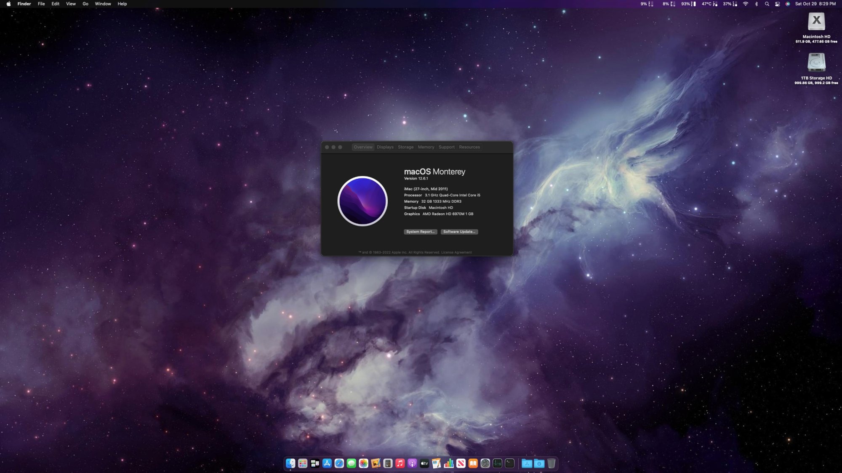Screen dimensions: 842x473
Task: Open Podcasts from the Dock
Action: point(412,463)
